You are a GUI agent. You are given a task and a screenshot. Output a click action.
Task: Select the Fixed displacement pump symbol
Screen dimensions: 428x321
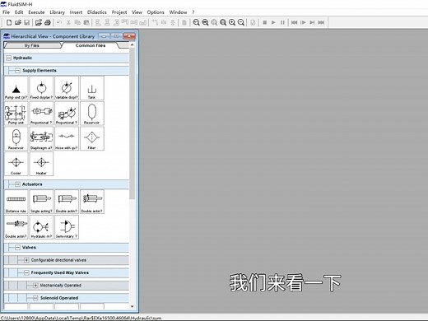(41, 88)
